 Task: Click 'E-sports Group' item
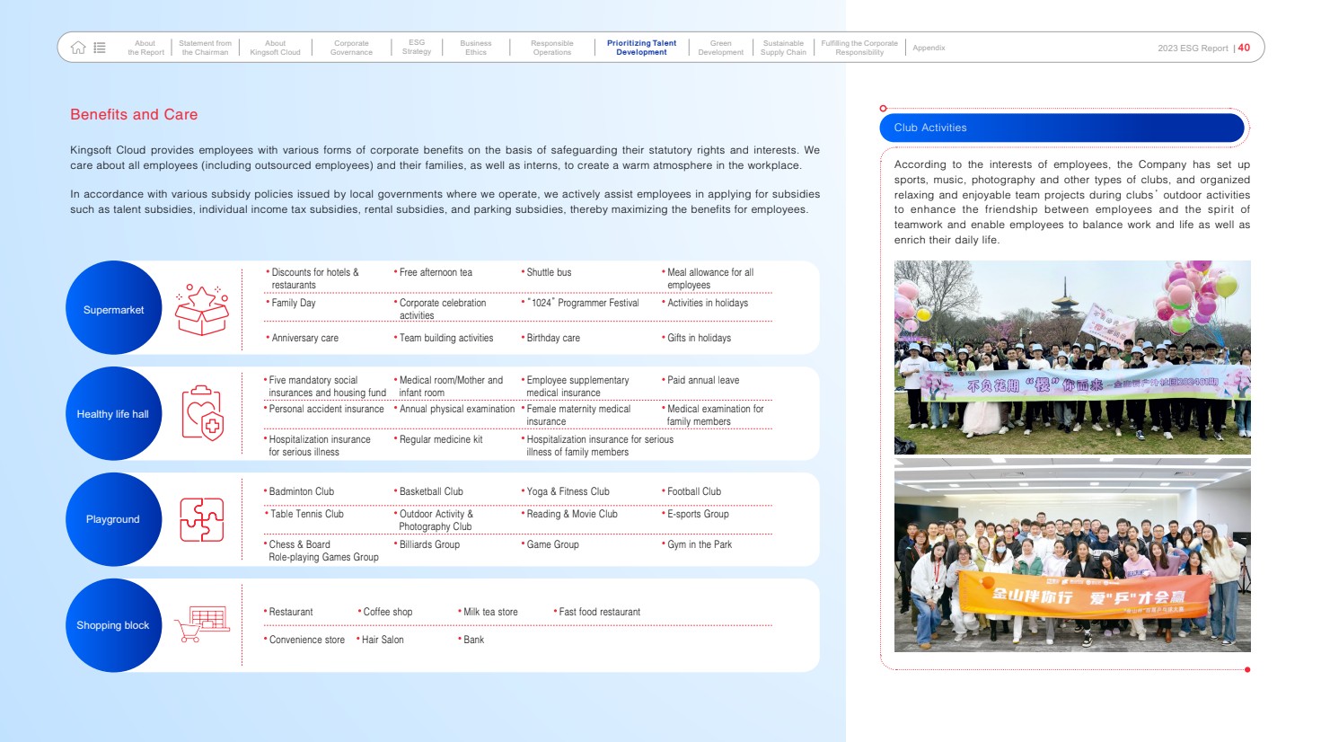pos(698,514)
